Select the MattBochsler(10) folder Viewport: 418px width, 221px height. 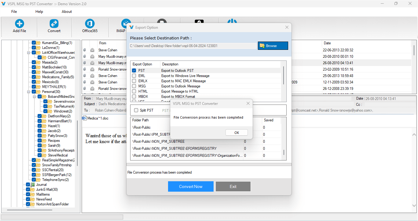point(54,67)
